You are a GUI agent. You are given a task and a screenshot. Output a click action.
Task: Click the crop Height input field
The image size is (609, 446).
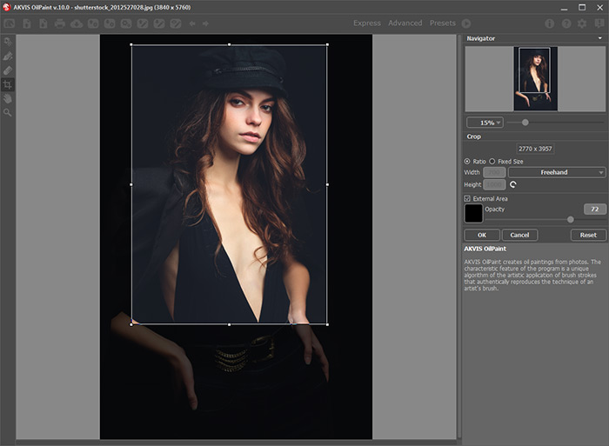pyautogui.click(x=494, y=185)
